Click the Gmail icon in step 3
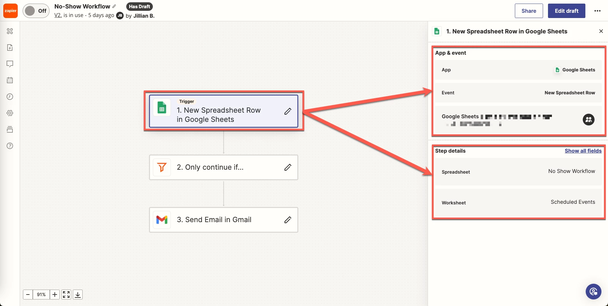The width and height of the screenshot is (608, 306). (x=162, y=220)
